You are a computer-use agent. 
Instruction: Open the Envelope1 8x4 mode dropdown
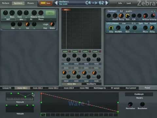(121, 11)
